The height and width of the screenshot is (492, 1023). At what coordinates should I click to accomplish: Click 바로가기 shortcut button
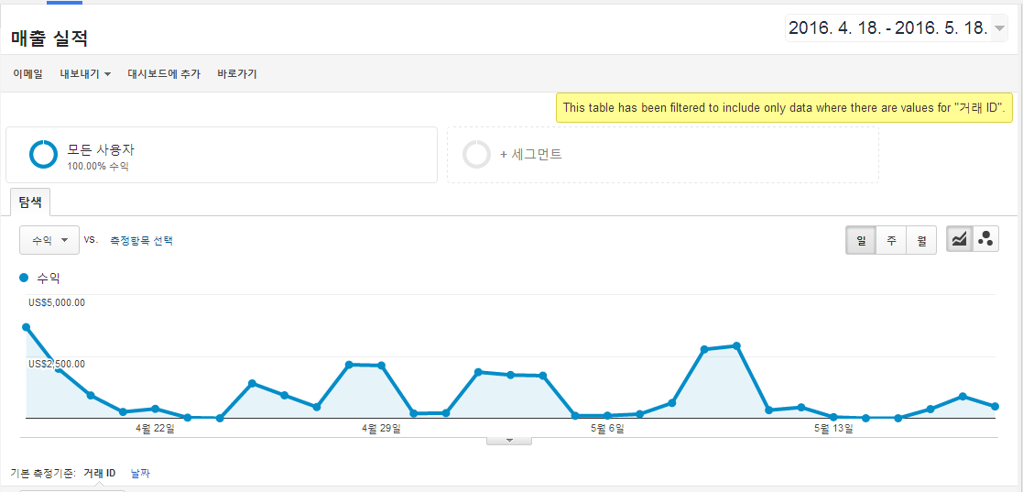(x=237, y=74)
